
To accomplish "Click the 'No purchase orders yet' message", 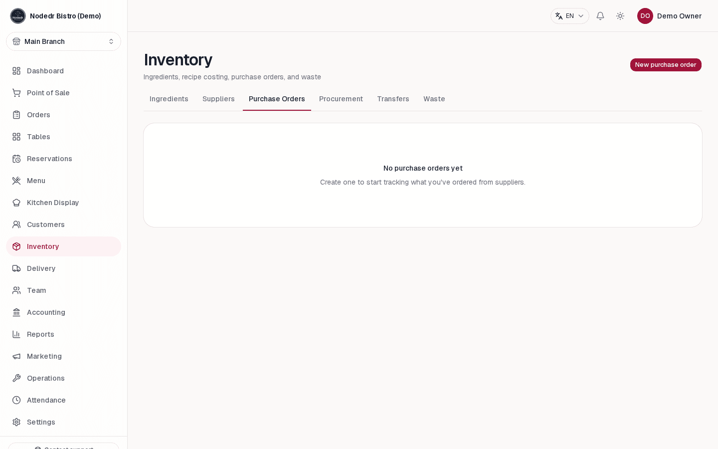I will click(423, 168).
